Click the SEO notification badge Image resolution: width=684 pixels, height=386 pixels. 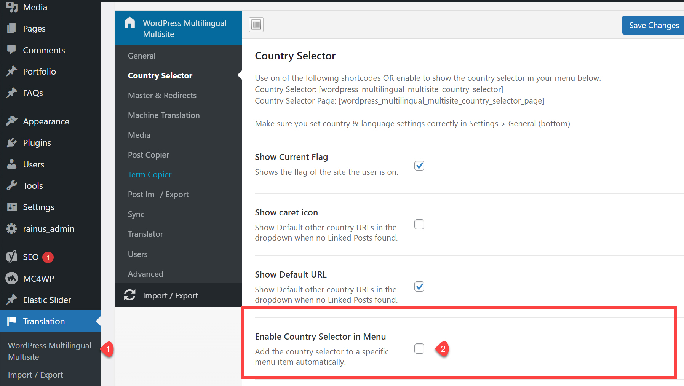[48, 257]
